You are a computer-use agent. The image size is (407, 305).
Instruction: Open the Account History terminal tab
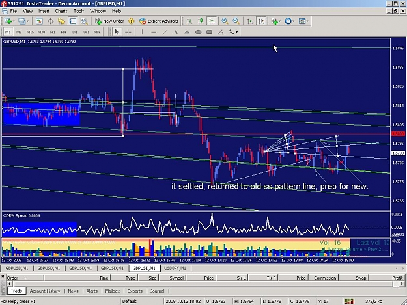tap(45, 291)
